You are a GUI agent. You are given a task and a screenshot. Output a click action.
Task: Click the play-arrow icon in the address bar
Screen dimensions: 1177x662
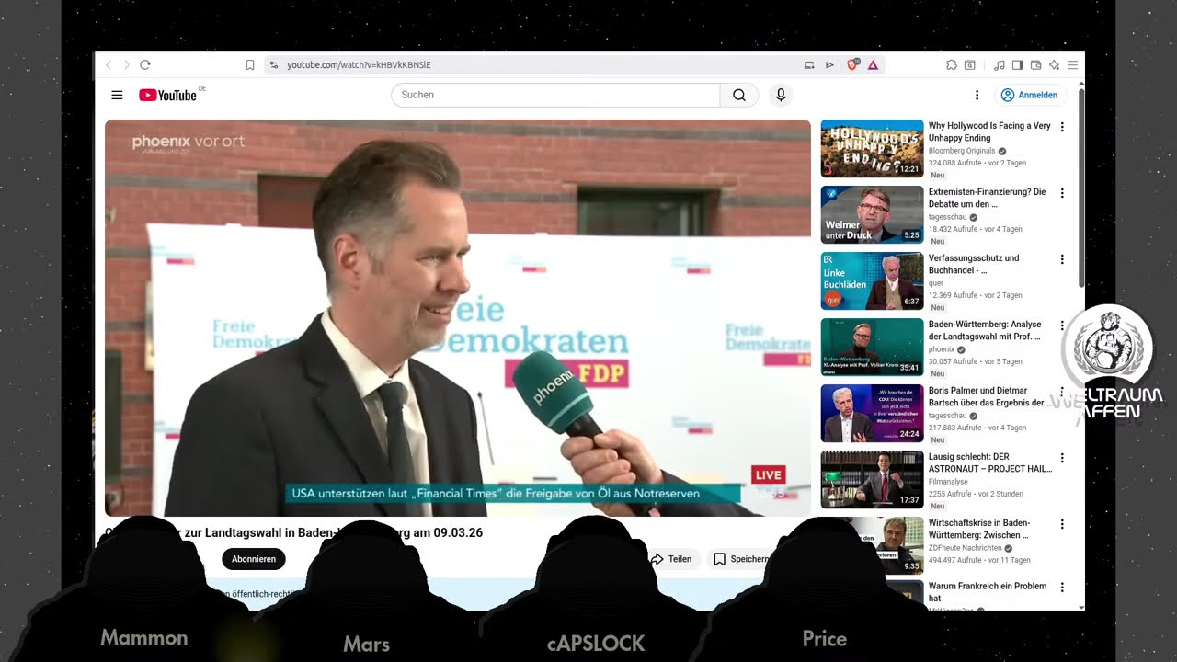coord(829,65)
